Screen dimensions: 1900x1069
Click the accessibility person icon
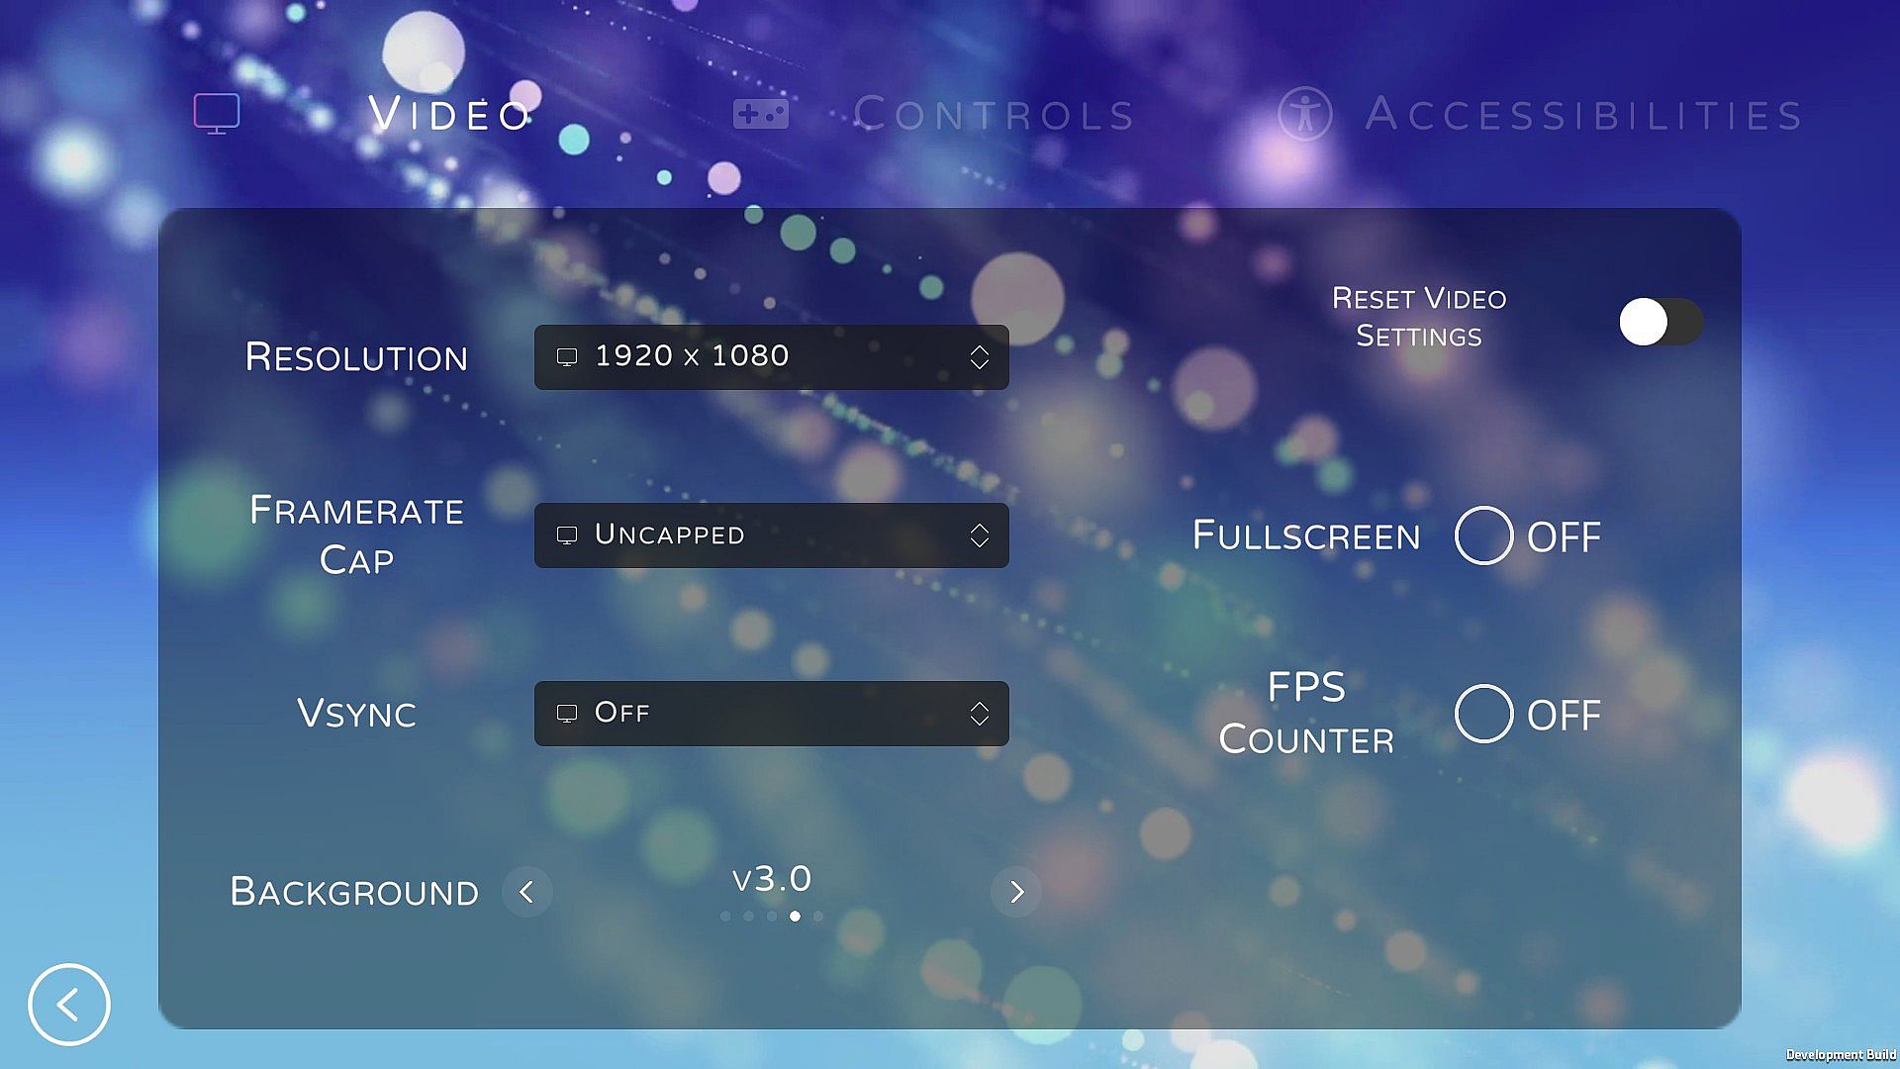tap(1304, 114)
